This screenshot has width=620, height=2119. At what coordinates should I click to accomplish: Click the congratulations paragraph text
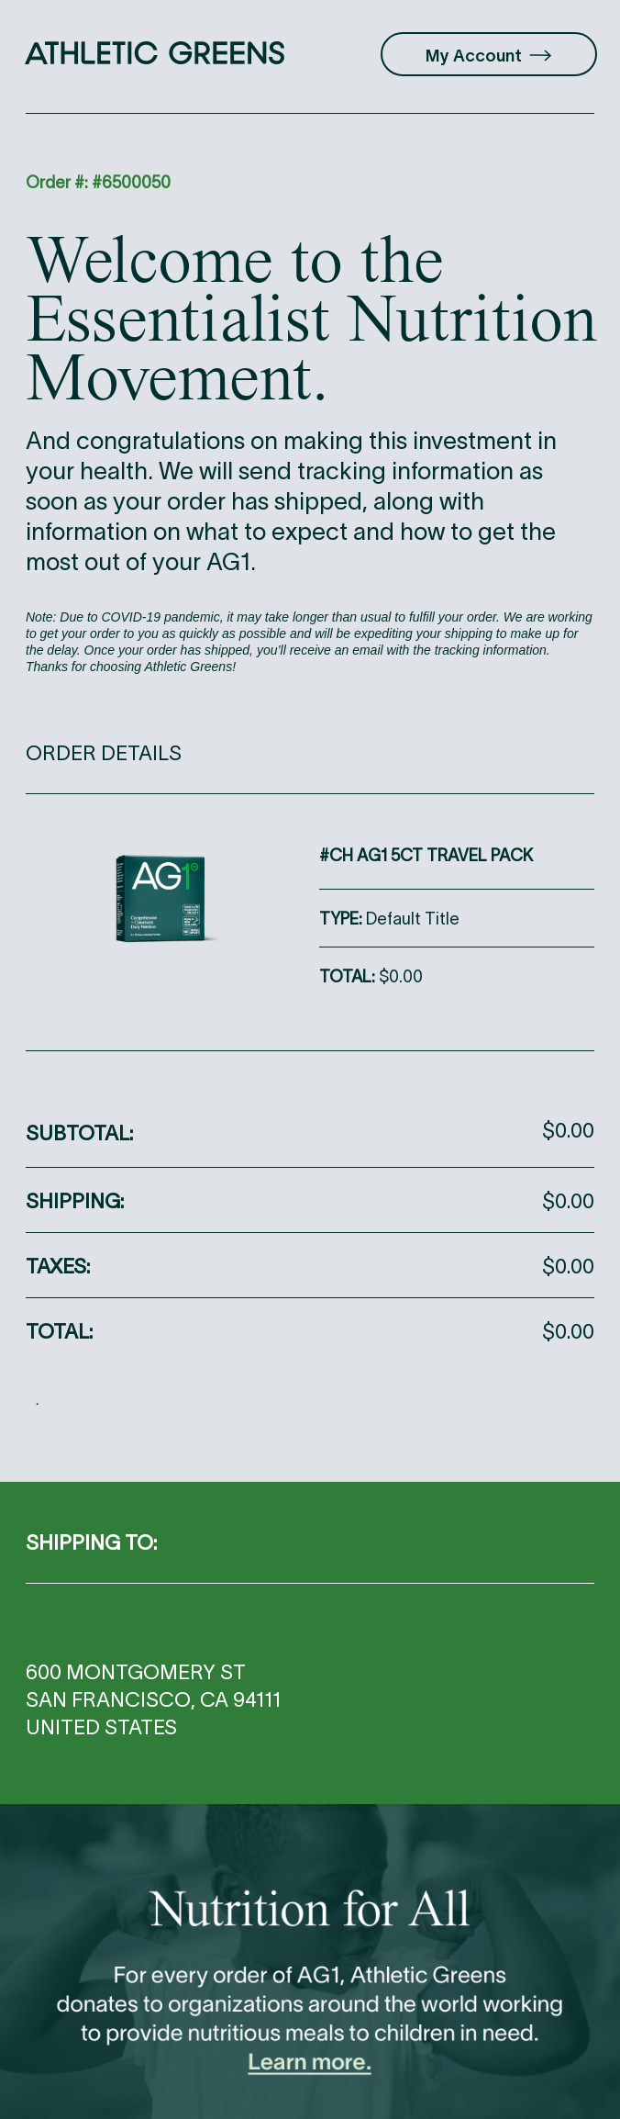pos(292,501)
